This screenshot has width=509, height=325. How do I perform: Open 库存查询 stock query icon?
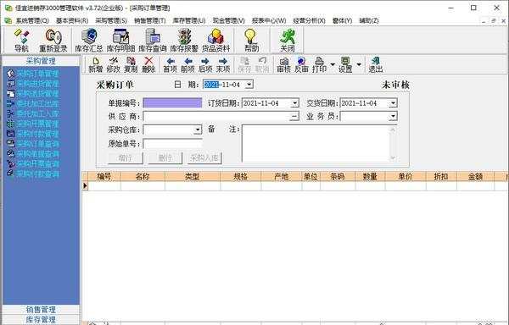tap(153, 41)
